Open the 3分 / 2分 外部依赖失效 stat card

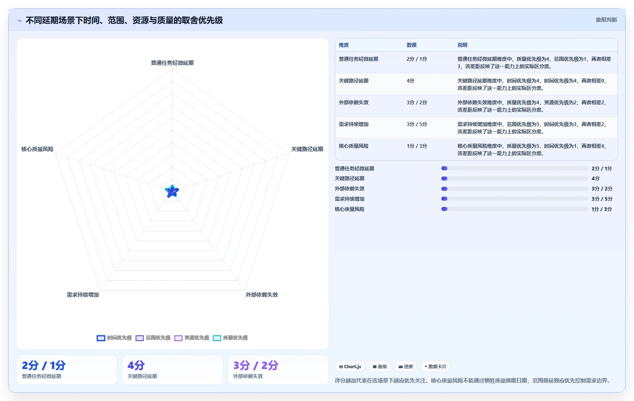coord(278,369)
